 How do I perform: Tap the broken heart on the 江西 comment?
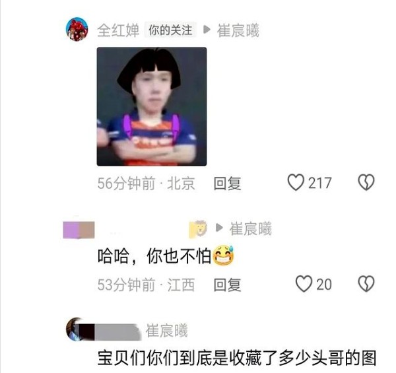point(366,284)
